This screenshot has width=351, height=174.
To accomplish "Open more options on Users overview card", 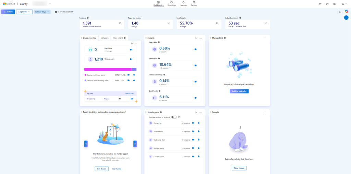I will (x=136, y=44).
